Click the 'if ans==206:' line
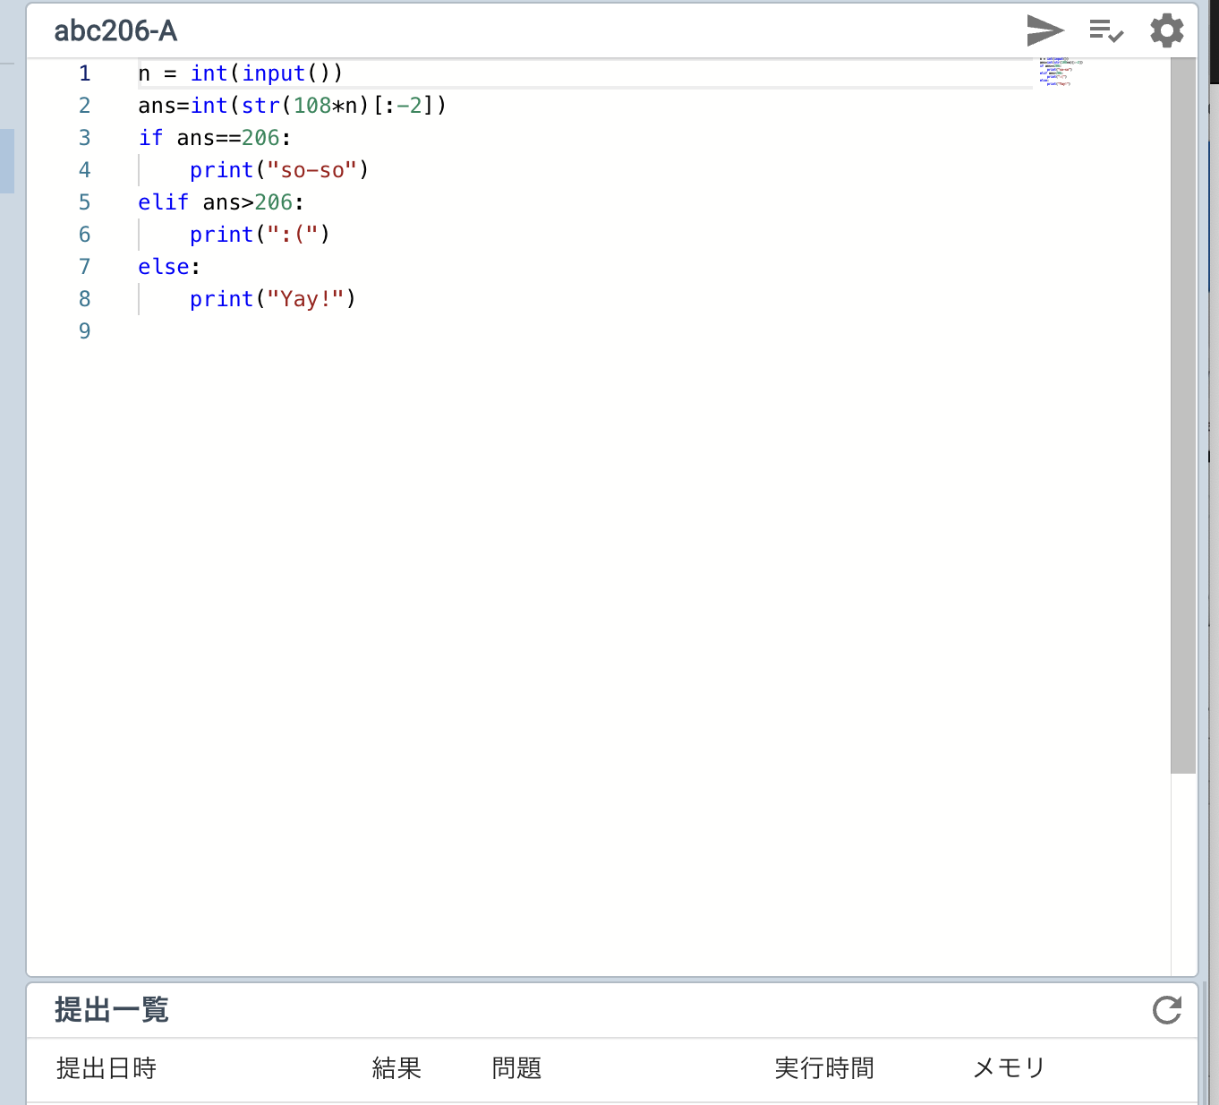 pos(215,138)
